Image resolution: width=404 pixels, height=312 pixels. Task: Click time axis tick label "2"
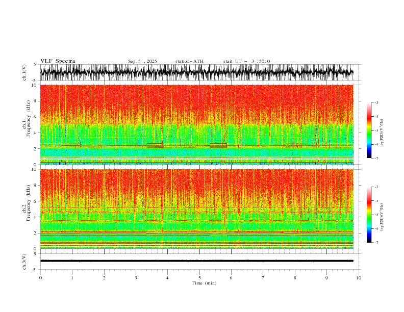[x=104, y=278]
